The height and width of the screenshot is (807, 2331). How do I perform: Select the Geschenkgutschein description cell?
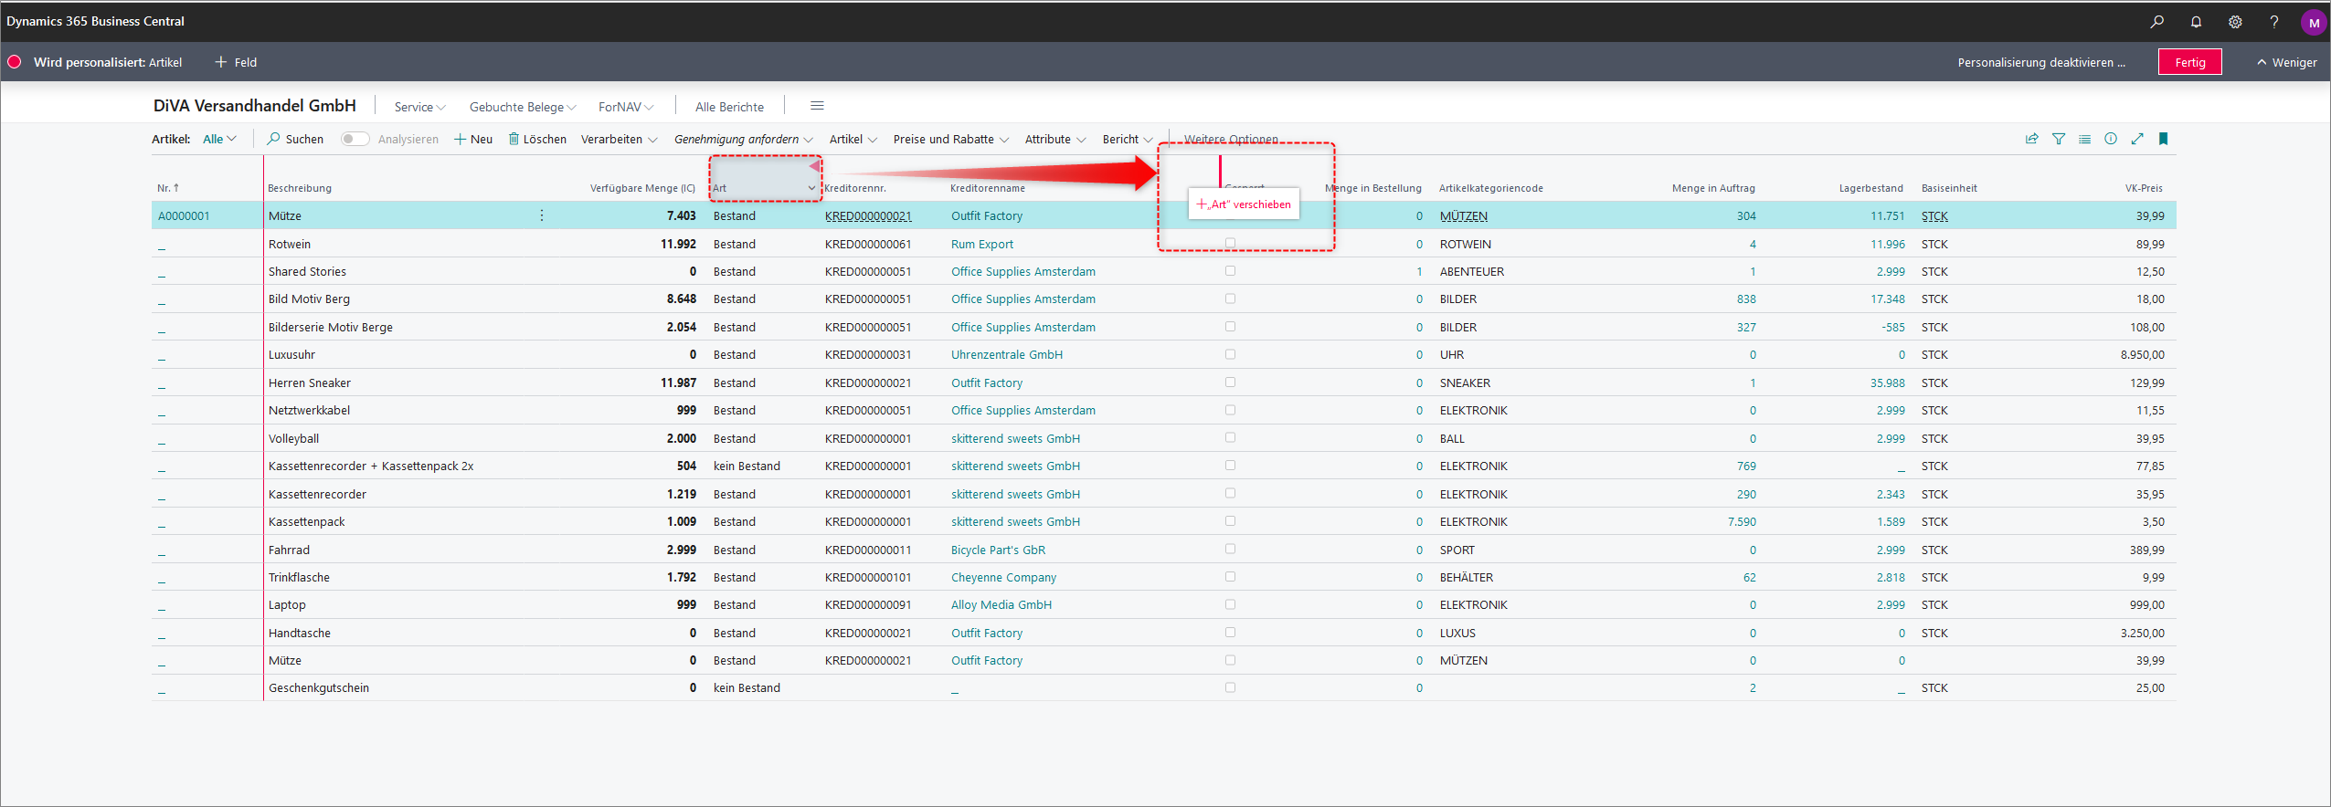pyautogui.click(x=318, y=687)
